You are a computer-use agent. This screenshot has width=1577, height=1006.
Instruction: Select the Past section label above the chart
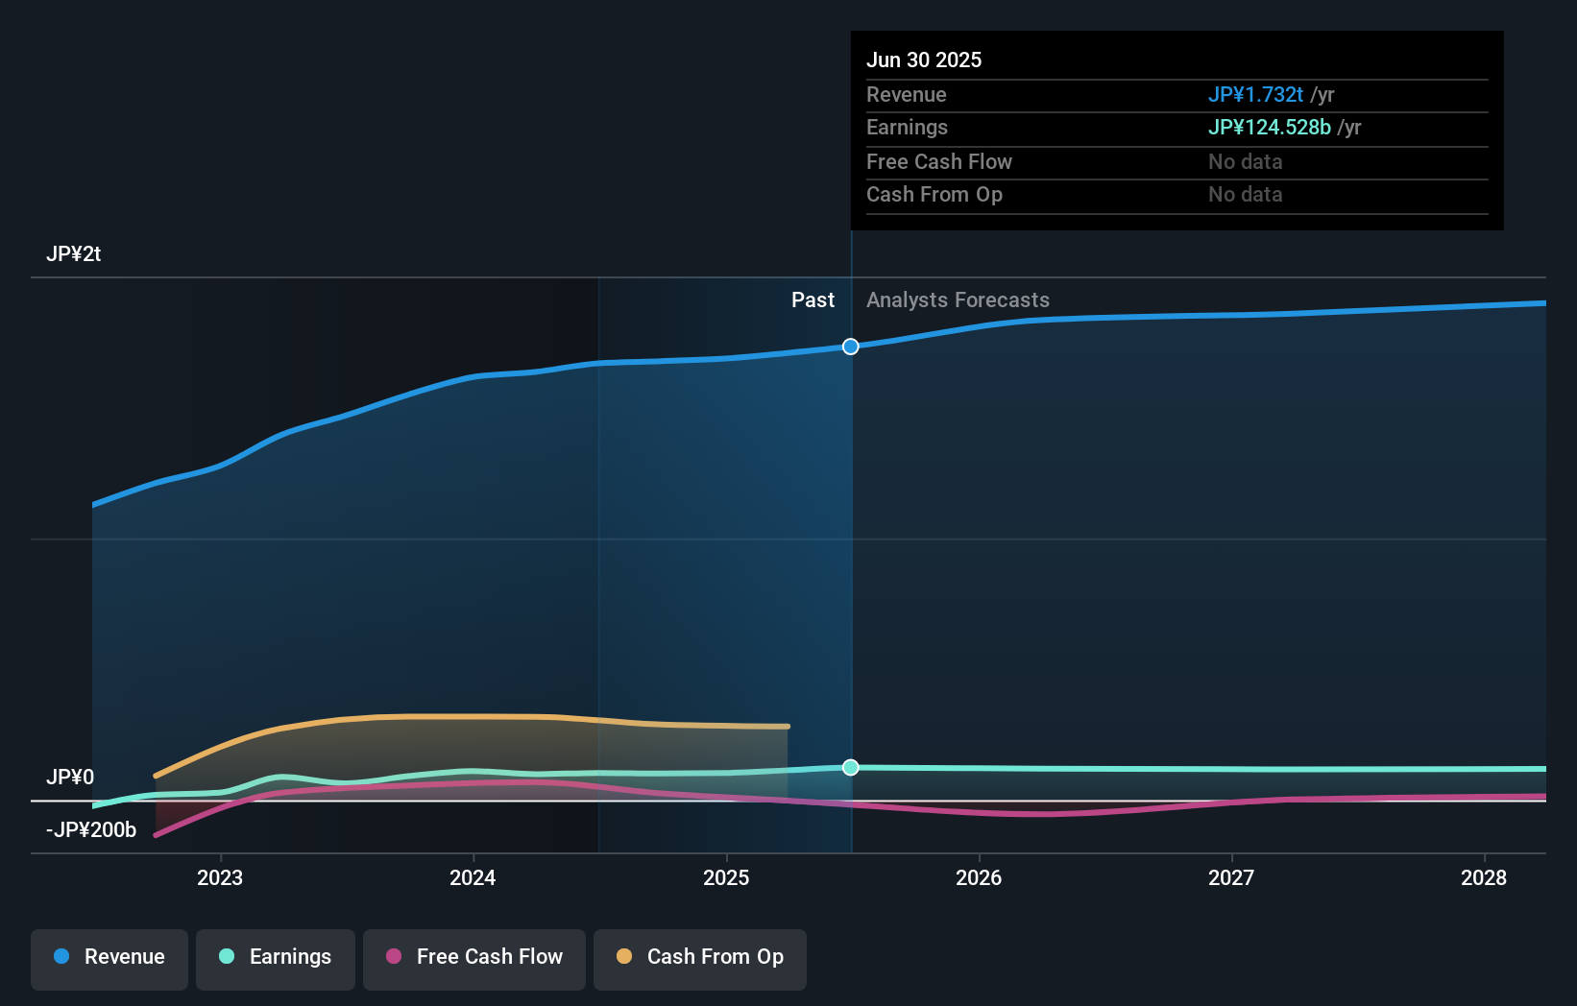[813, 299]
